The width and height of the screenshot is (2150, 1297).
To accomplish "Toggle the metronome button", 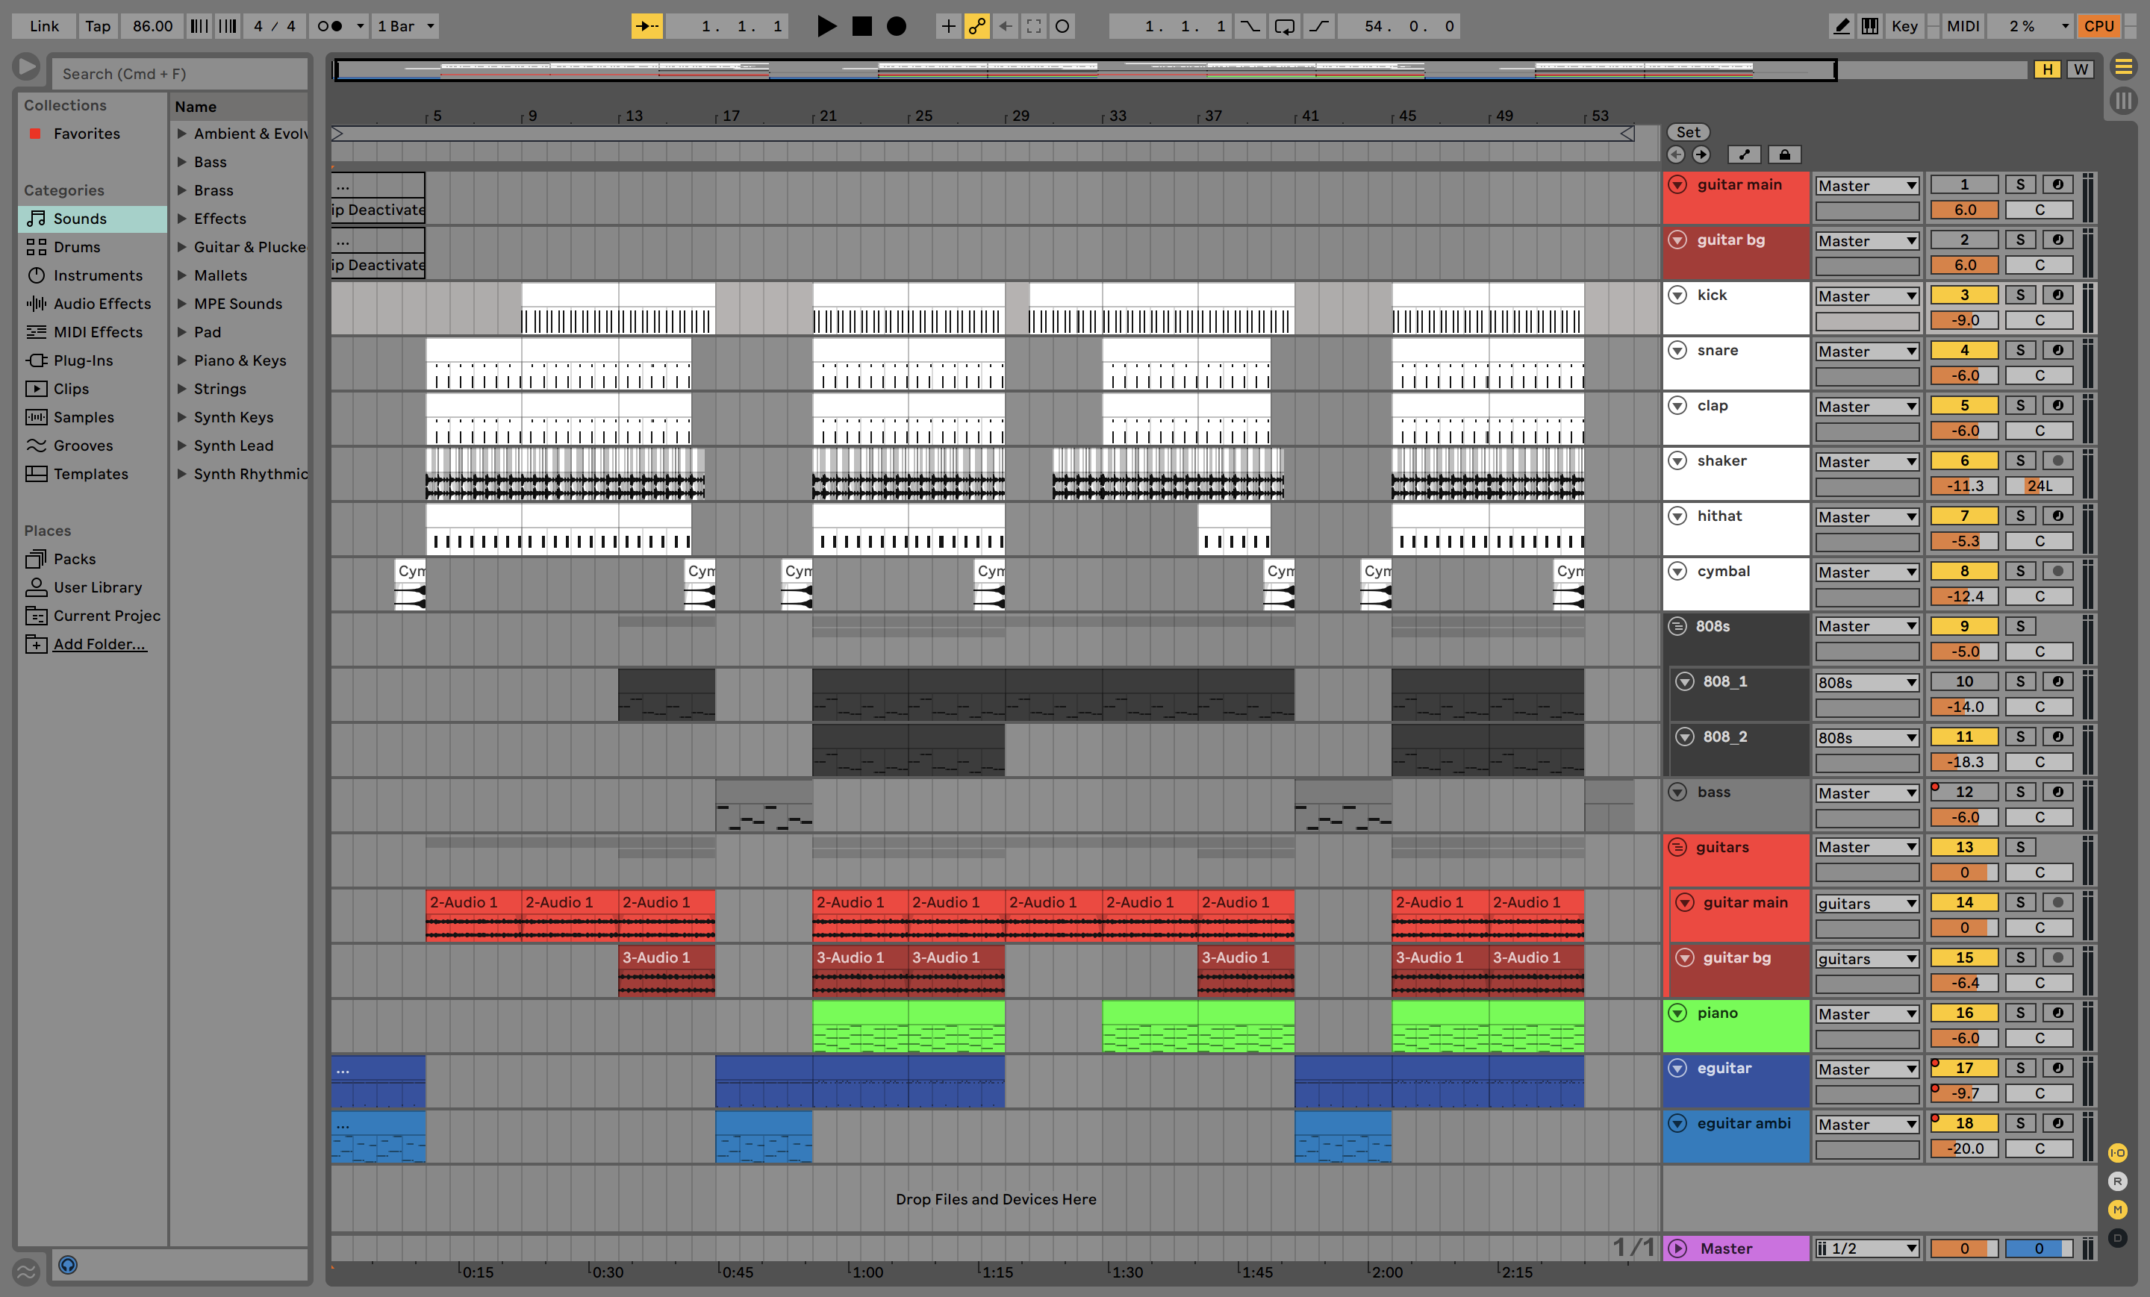I will [x=330, y=26].
